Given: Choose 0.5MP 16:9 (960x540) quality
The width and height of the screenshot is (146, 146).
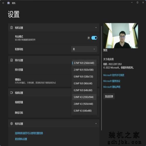Looking at the screenshot, I should click(x=84, y=84).
